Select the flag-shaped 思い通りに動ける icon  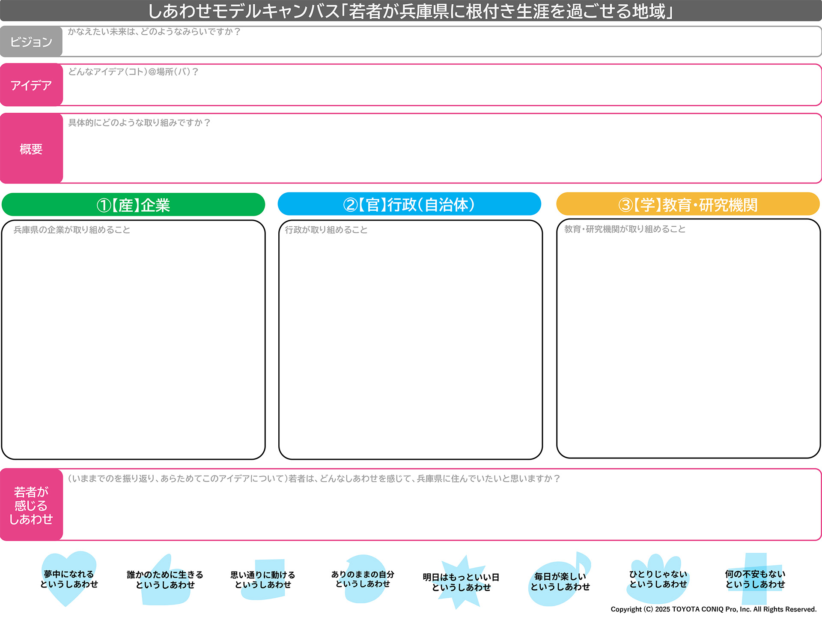tap(263, 579)
